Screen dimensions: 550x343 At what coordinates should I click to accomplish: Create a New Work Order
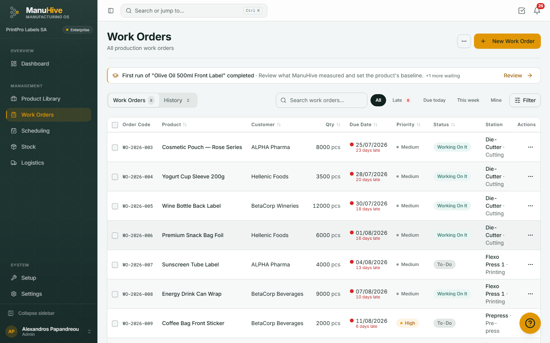pyautogui.click(x=507, y=41)
